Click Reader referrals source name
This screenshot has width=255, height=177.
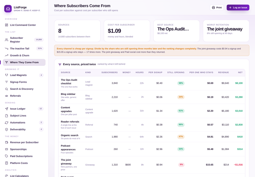point(70,122)
